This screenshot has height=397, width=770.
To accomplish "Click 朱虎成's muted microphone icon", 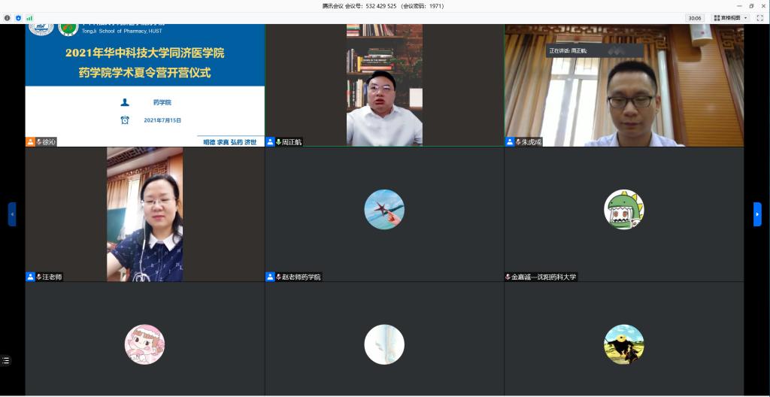I will pos(518,141).
